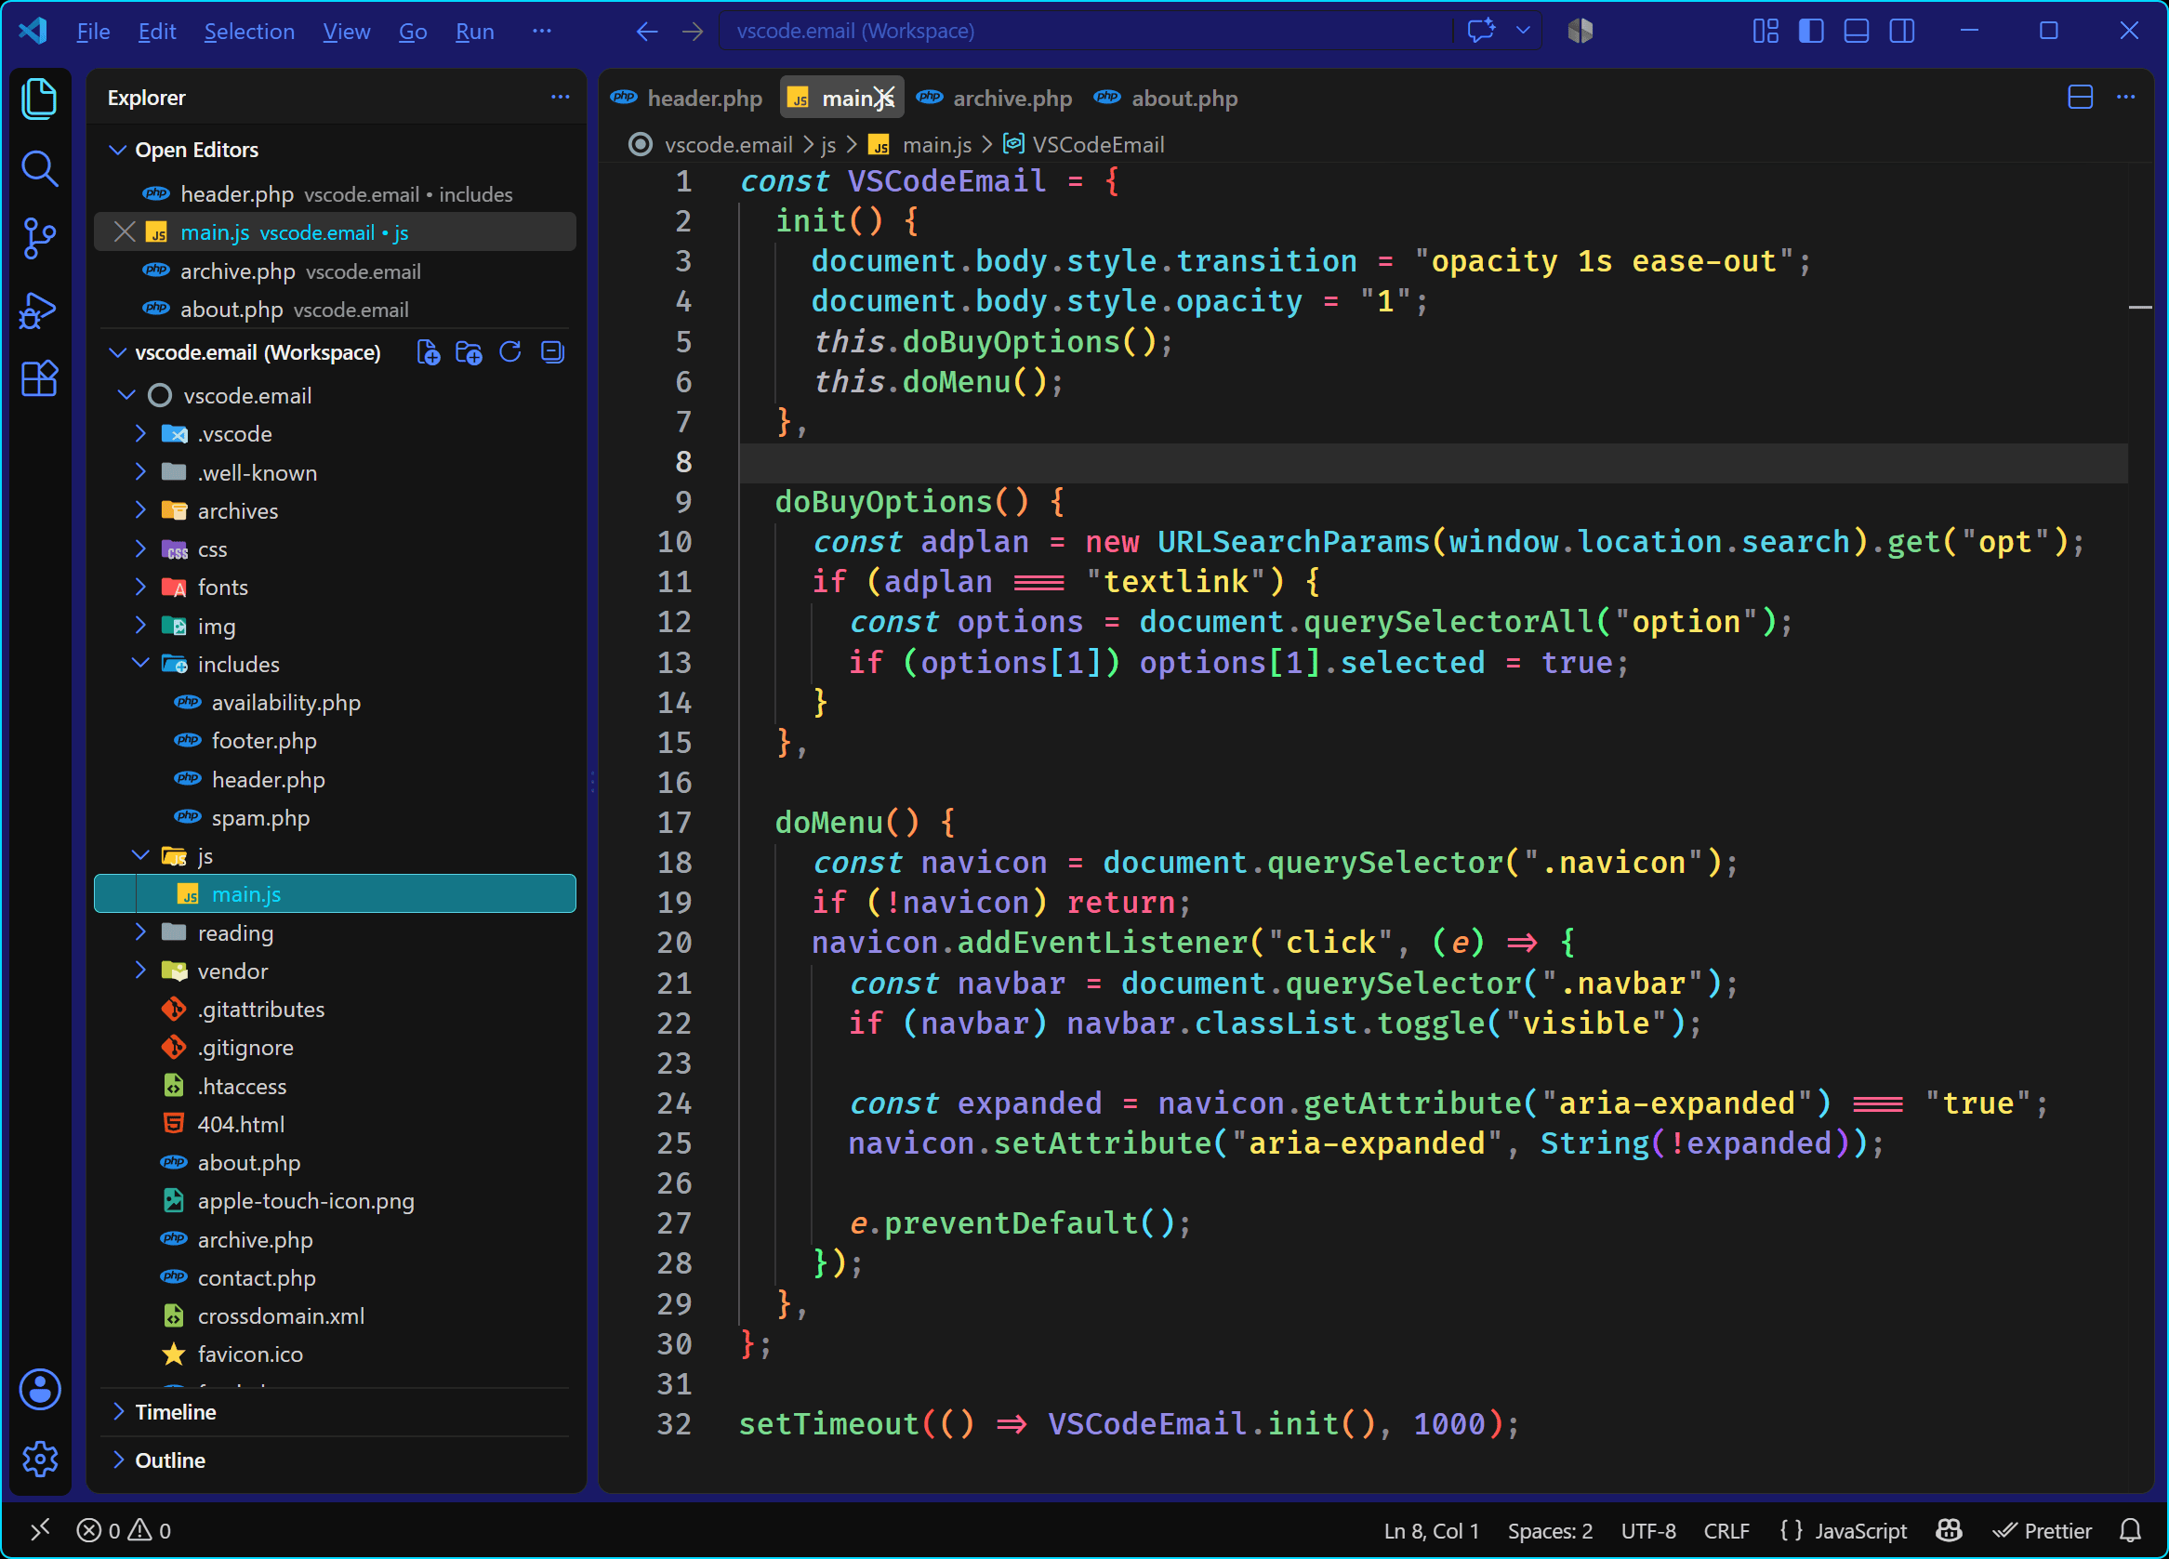Click the New File icon in workspace header
The image size is (2169, 1559).
click(x=429, y=352)
